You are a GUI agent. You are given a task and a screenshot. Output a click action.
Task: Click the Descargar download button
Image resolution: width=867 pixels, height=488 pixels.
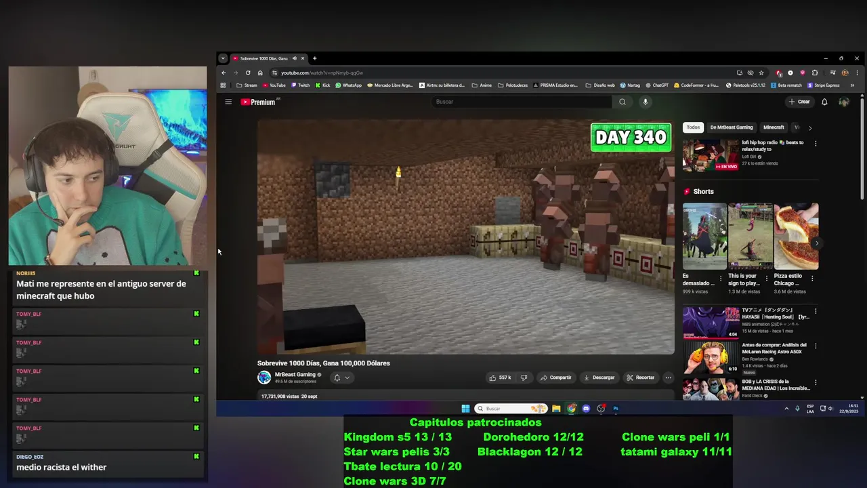coord(599,378)
